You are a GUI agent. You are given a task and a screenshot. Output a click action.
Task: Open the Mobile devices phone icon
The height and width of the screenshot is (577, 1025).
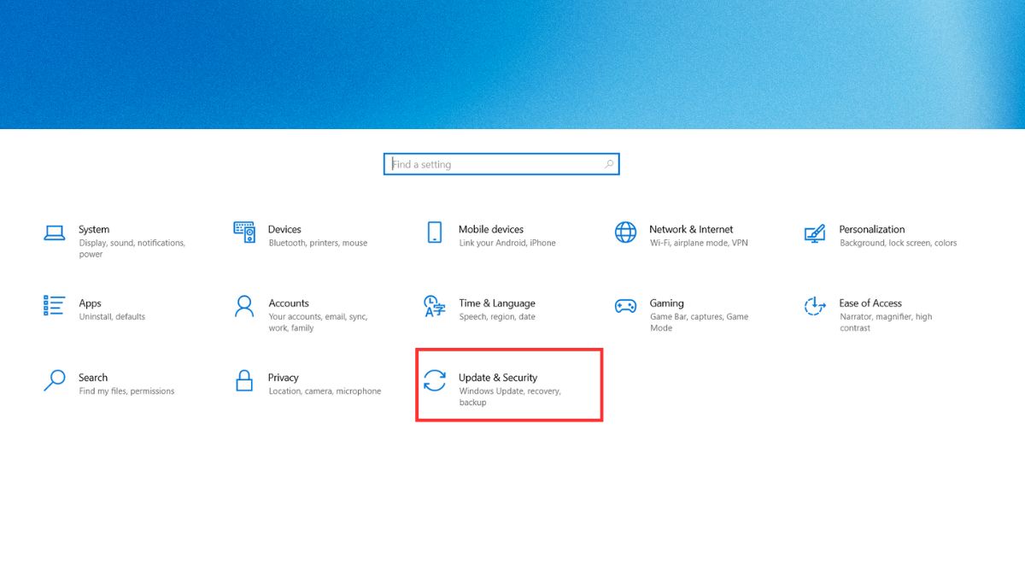click(x=435, y=233)
